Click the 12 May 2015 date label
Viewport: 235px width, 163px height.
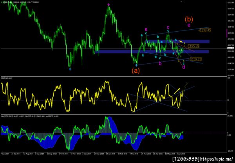170,154
